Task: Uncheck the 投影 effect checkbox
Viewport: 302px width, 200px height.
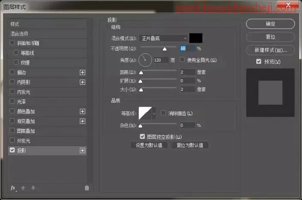Action: point(12,150)
